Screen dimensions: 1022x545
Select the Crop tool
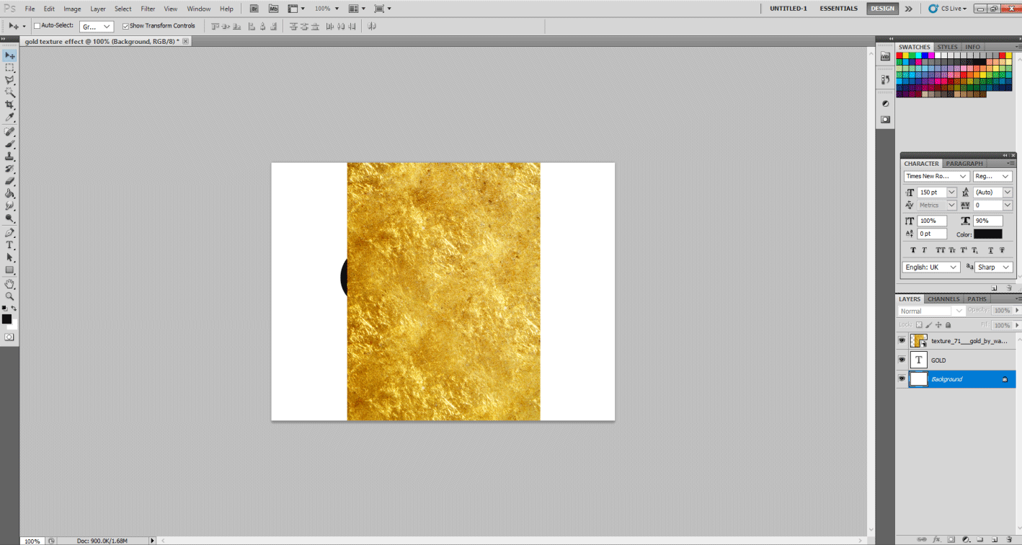pyautogui.click(x=10, y=105)
